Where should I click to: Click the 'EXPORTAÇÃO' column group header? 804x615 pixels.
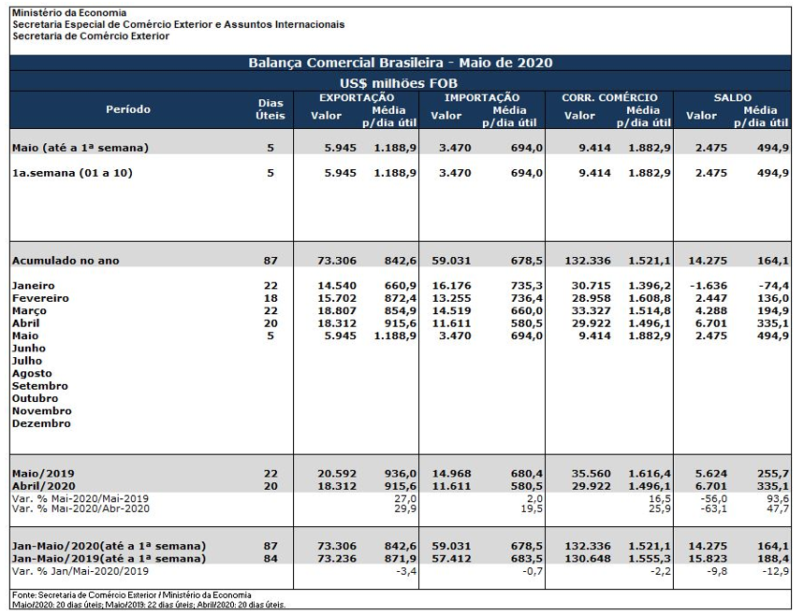coord(357,97)
